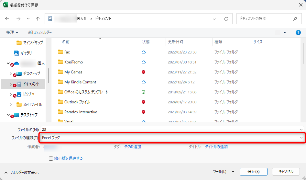Click the キャンセル button

pos(286,172)
